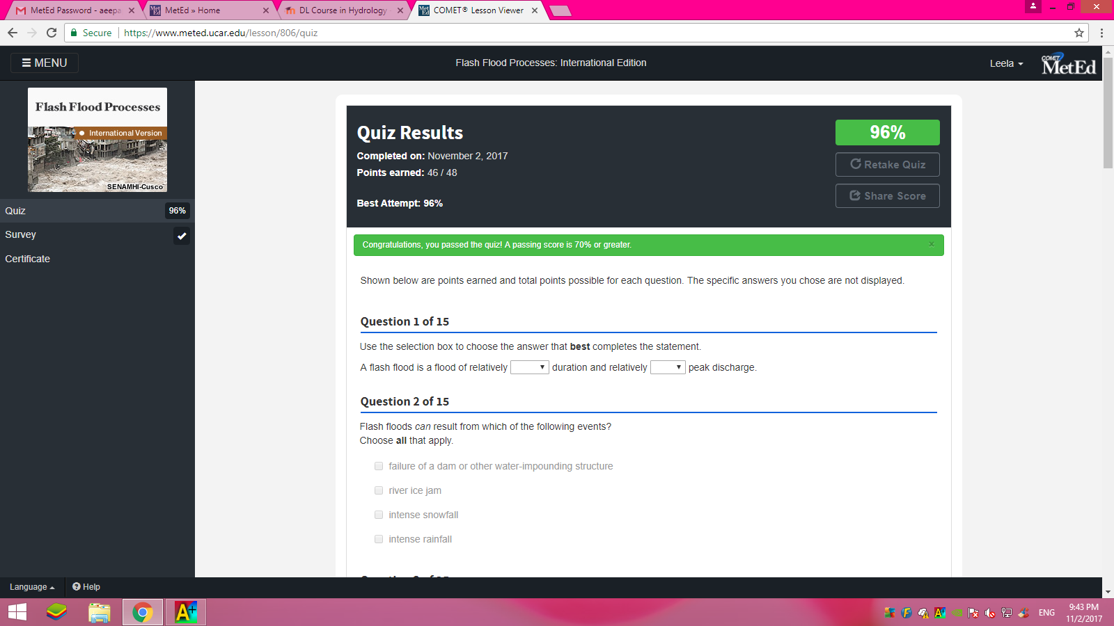Click the Retake Quiz button
The image size is (1114, 626).
tap(888, 164)
